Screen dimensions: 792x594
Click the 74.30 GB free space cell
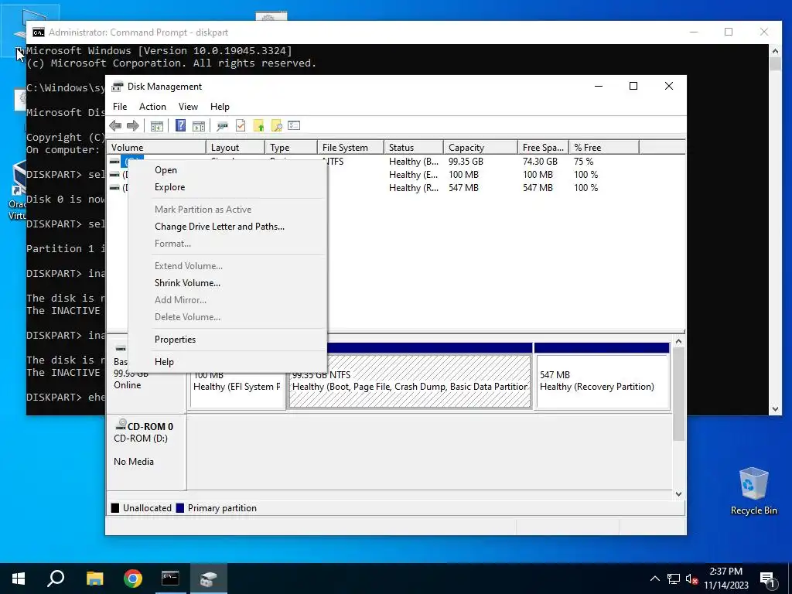[540, 162]
